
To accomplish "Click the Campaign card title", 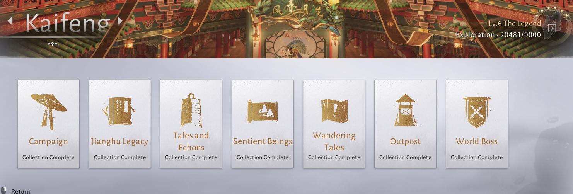I will point(48,141).
